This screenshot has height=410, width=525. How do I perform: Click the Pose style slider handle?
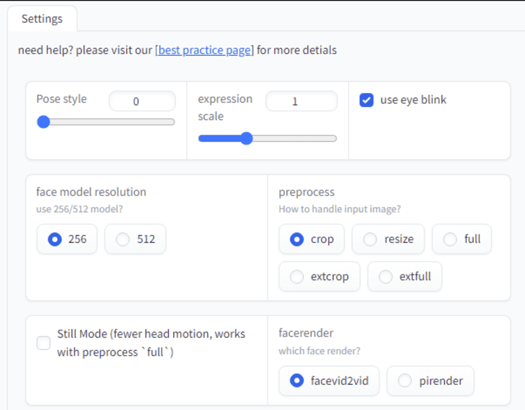(44, 122)
